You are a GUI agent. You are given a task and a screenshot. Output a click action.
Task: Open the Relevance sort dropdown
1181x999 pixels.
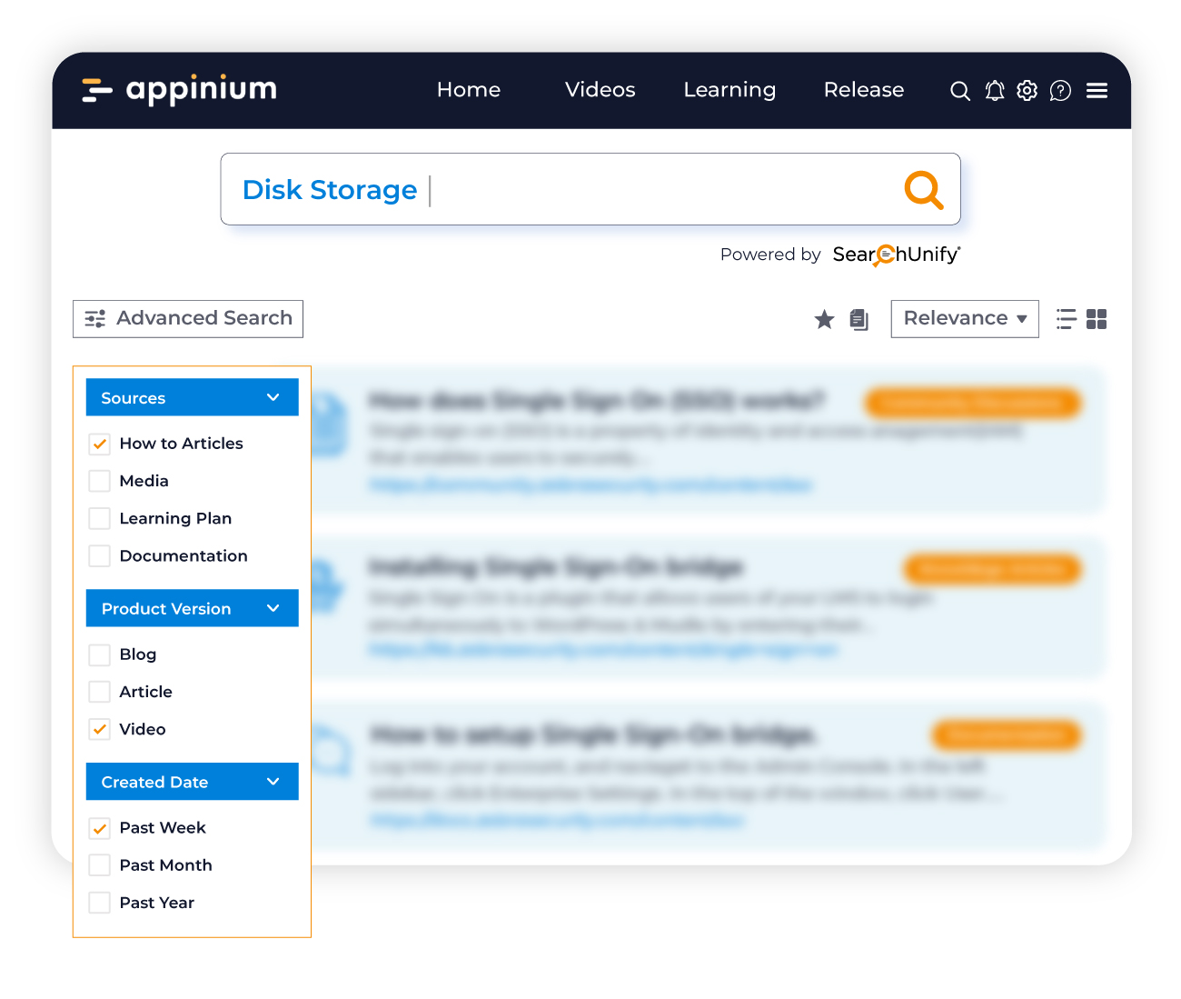pos(965,319)
